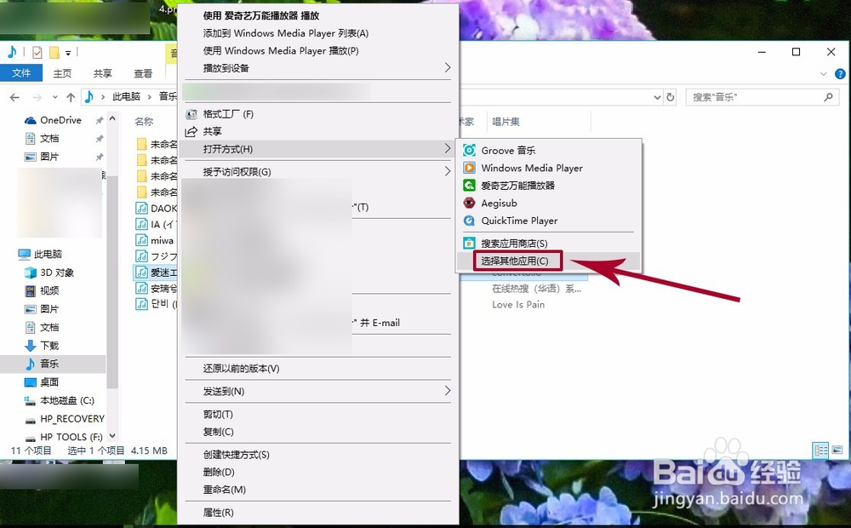Open the address bar history dropdown
The image size is (851, 528).
pos(657,97)
